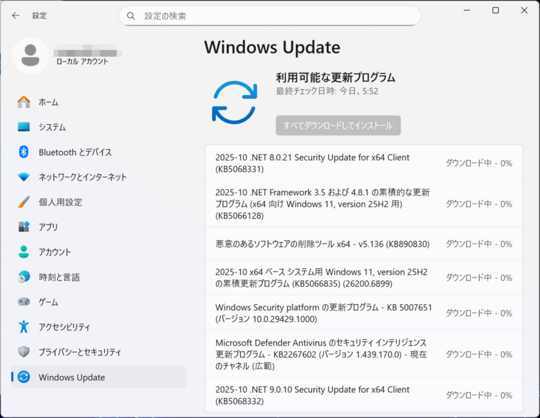540x418 pixels.
Task: Click the user profile avatar
Action: click(30, 55)
